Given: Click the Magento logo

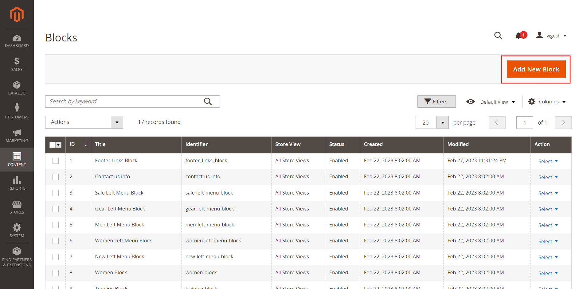Looking at the screenshot, I should point(17,14).
